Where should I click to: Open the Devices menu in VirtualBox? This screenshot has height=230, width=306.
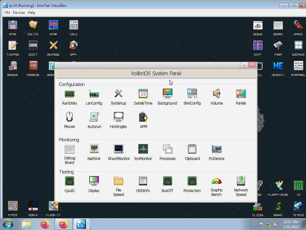[x=19, y=13]
